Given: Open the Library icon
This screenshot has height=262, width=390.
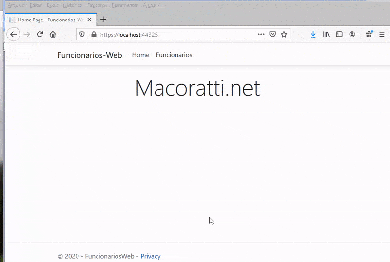Looking at the screenshot, I should point(326,34).
